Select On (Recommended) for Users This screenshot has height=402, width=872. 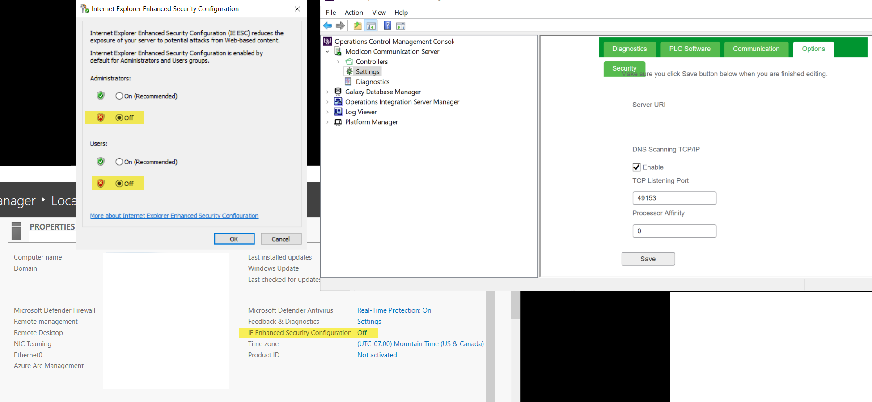click(x=119, y=162)
